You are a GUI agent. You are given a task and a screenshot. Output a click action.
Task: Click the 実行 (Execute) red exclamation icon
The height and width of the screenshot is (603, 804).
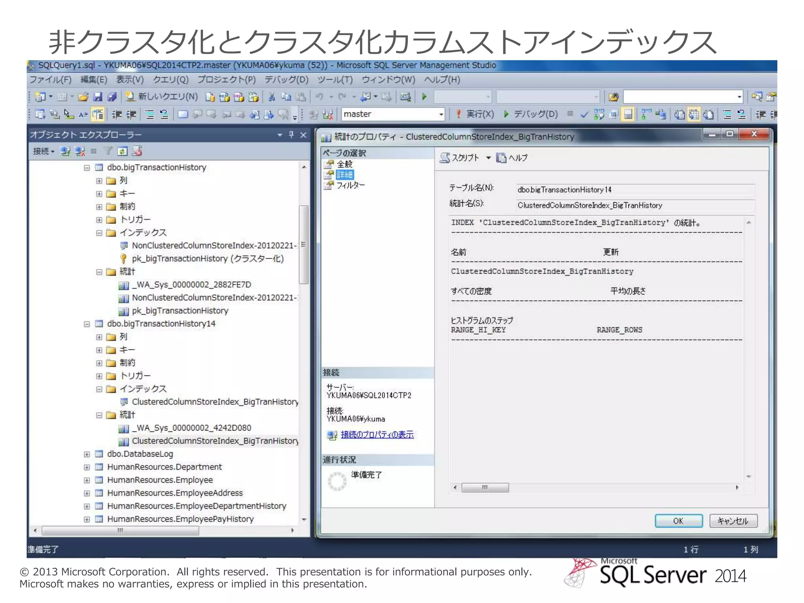pos(458,114)
